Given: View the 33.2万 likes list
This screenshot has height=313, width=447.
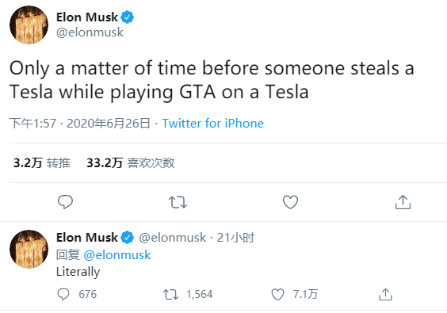Looking at the screenshot, I should [131, 162].
